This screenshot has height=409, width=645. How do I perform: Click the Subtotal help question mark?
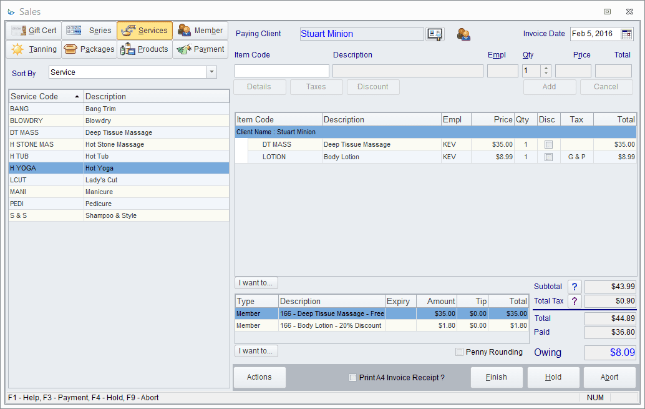575,286
